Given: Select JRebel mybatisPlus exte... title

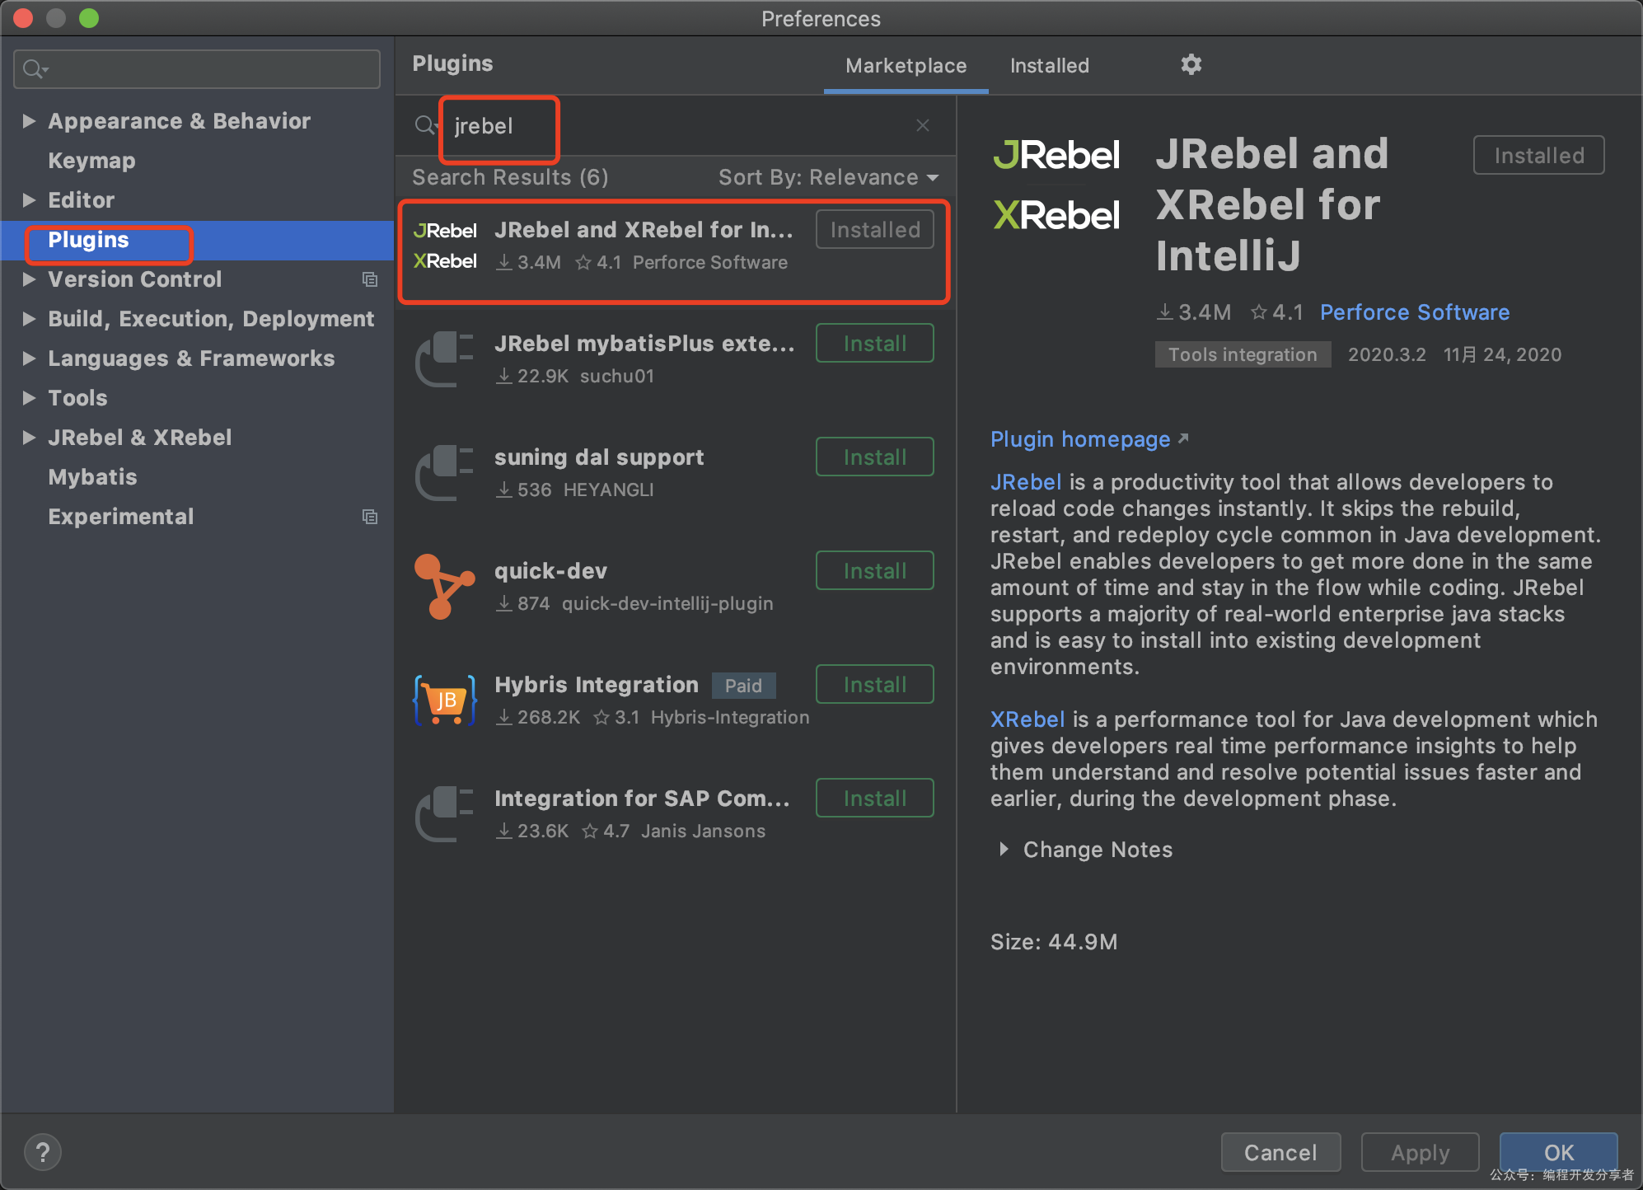Looking at the screenshot, I should pos(644,344).
